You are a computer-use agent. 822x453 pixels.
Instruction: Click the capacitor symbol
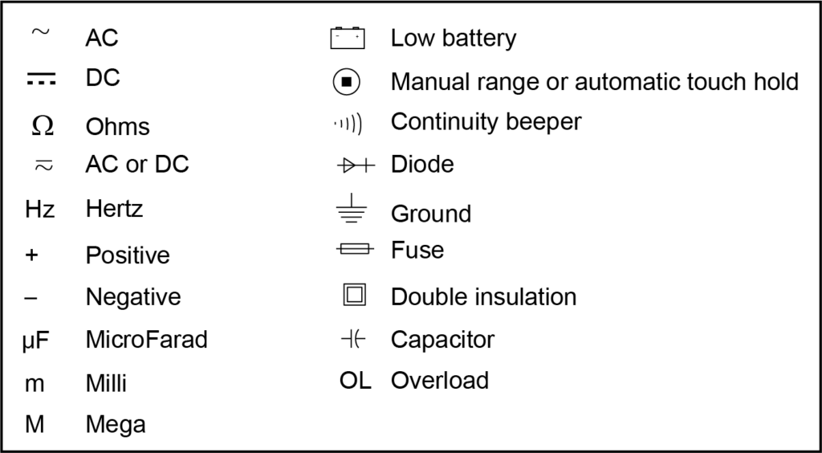352,340
